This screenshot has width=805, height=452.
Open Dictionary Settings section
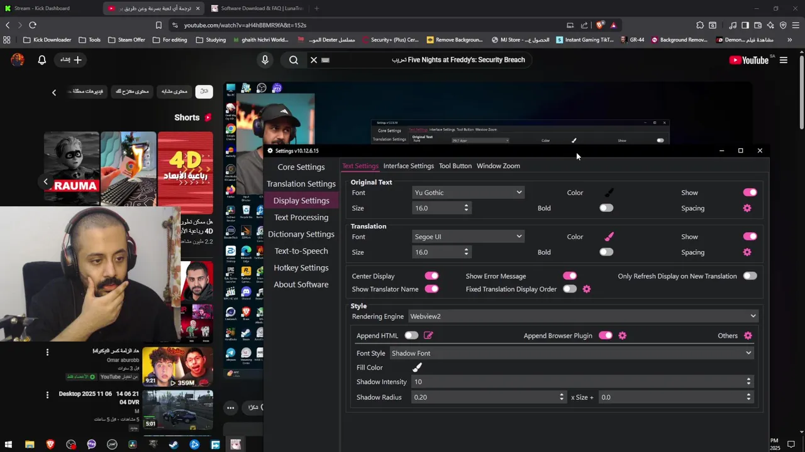point(301,234)
